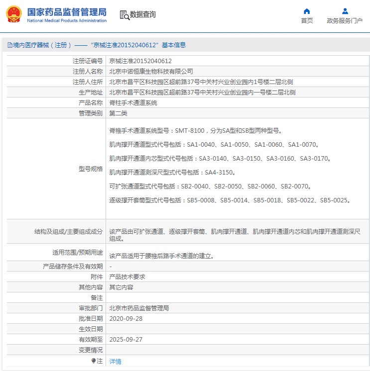Click the 生产地址 address value

(x=202, y=93)
